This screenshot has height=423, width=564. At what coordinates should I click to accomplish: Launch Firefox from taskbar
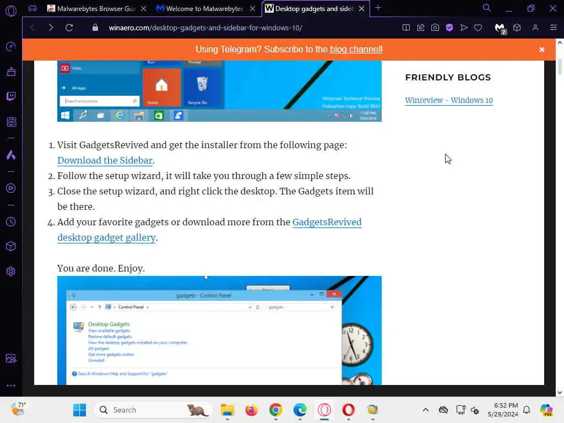click(251, 410)
